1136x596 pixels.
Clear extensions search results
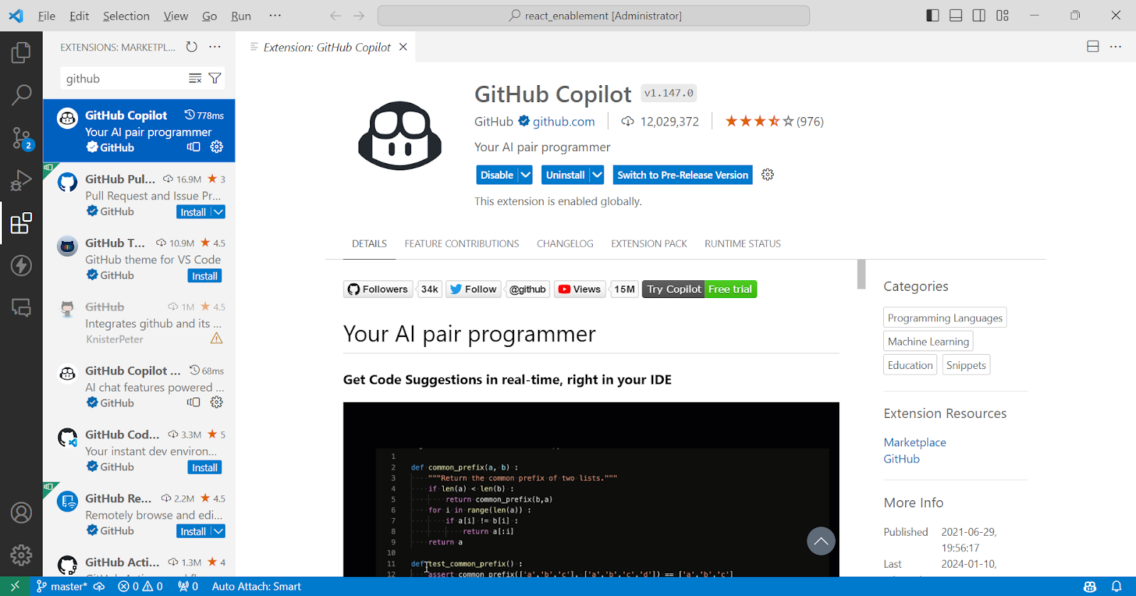point(195,79)
